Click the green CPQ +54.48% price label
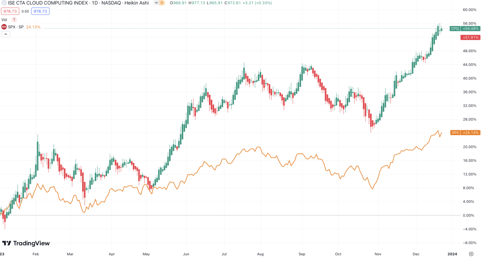481x258 pixels. 465,29
